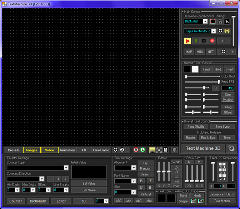The height and width of the screenshot is (209, 240).
Task: Click the Initial Value text box
Action: [89, 172]
